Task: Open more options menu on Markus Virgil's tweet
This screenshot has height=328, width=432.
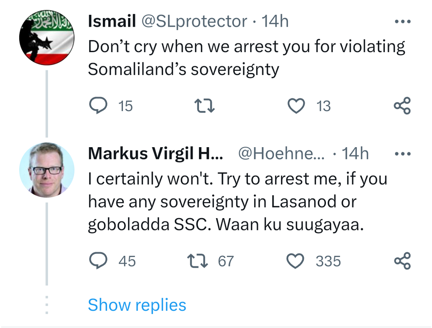Action: tap(402, 154)
